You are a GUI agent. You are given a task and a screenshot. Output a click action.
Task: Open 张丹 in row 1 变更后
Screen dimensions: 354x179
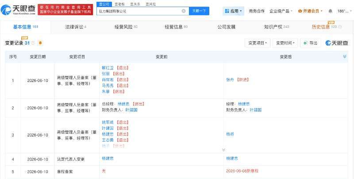coord(230,80)
